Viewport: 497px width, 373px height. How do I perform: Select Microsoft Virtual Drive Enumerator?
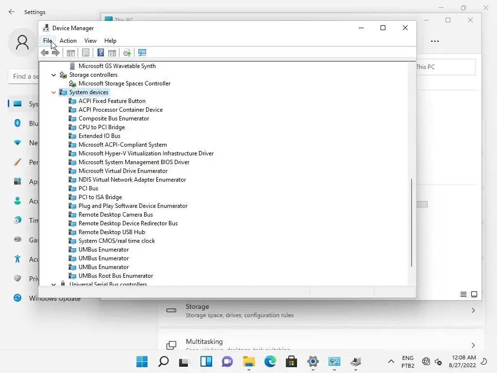click(123, 171)
